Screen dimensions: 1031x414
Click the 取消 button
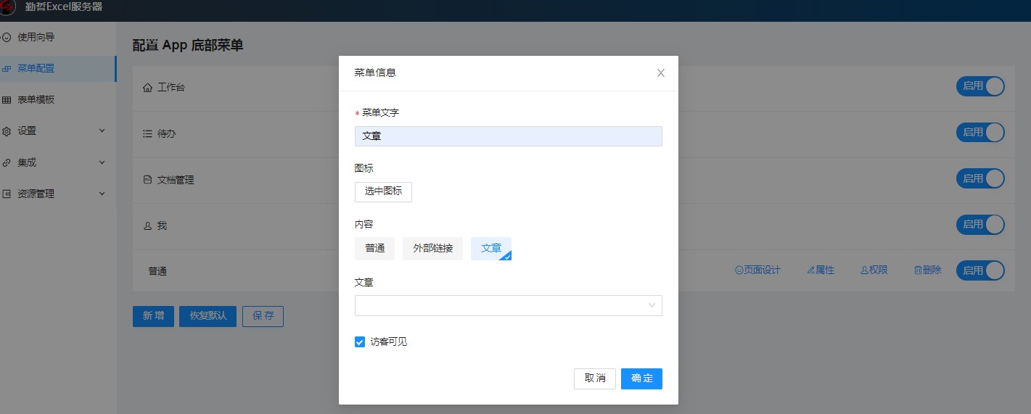(594, 378)
